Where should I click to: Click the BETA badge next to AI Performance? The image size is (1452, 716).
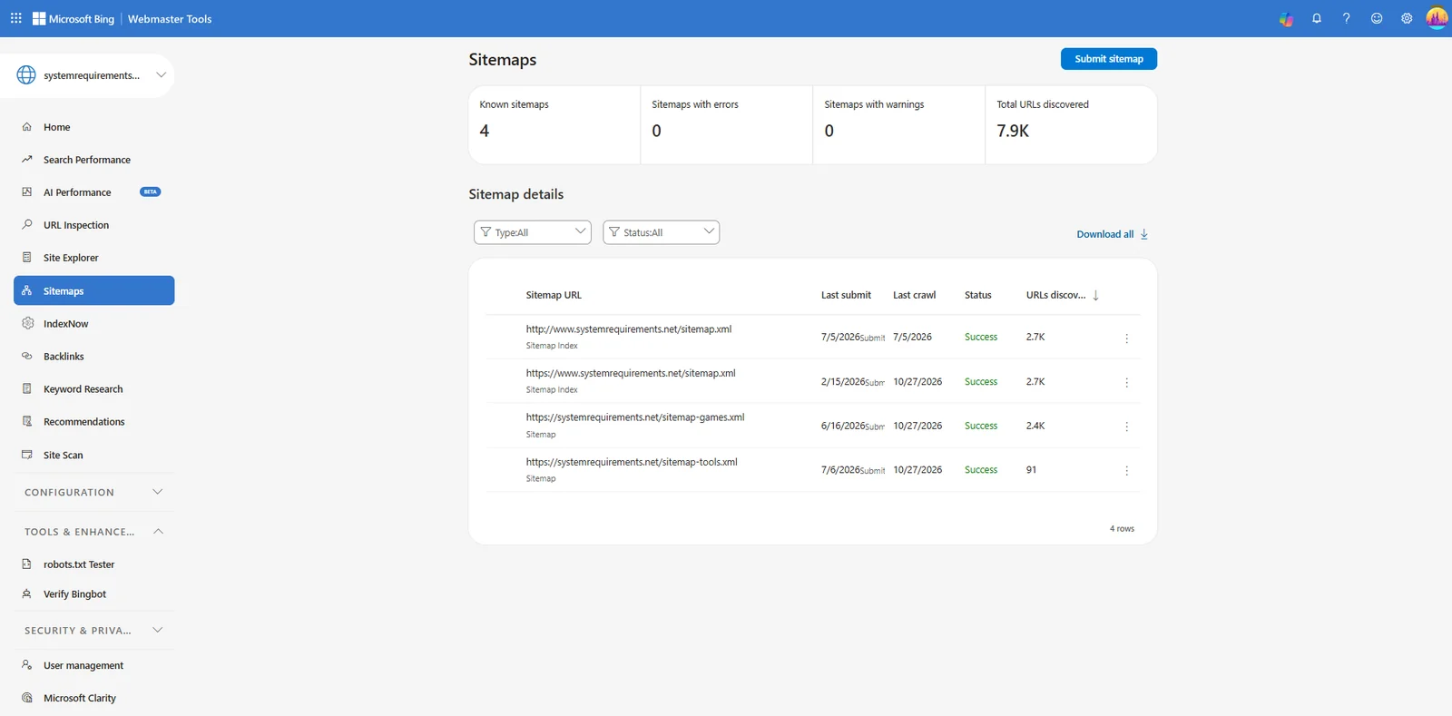click(x=151, y=192)
